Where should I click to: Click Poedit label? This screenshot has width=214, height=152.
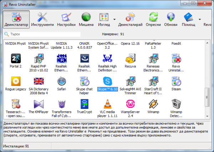176,44
